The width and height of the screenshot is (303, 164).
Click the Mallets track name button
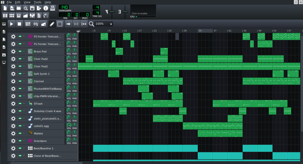46,134
